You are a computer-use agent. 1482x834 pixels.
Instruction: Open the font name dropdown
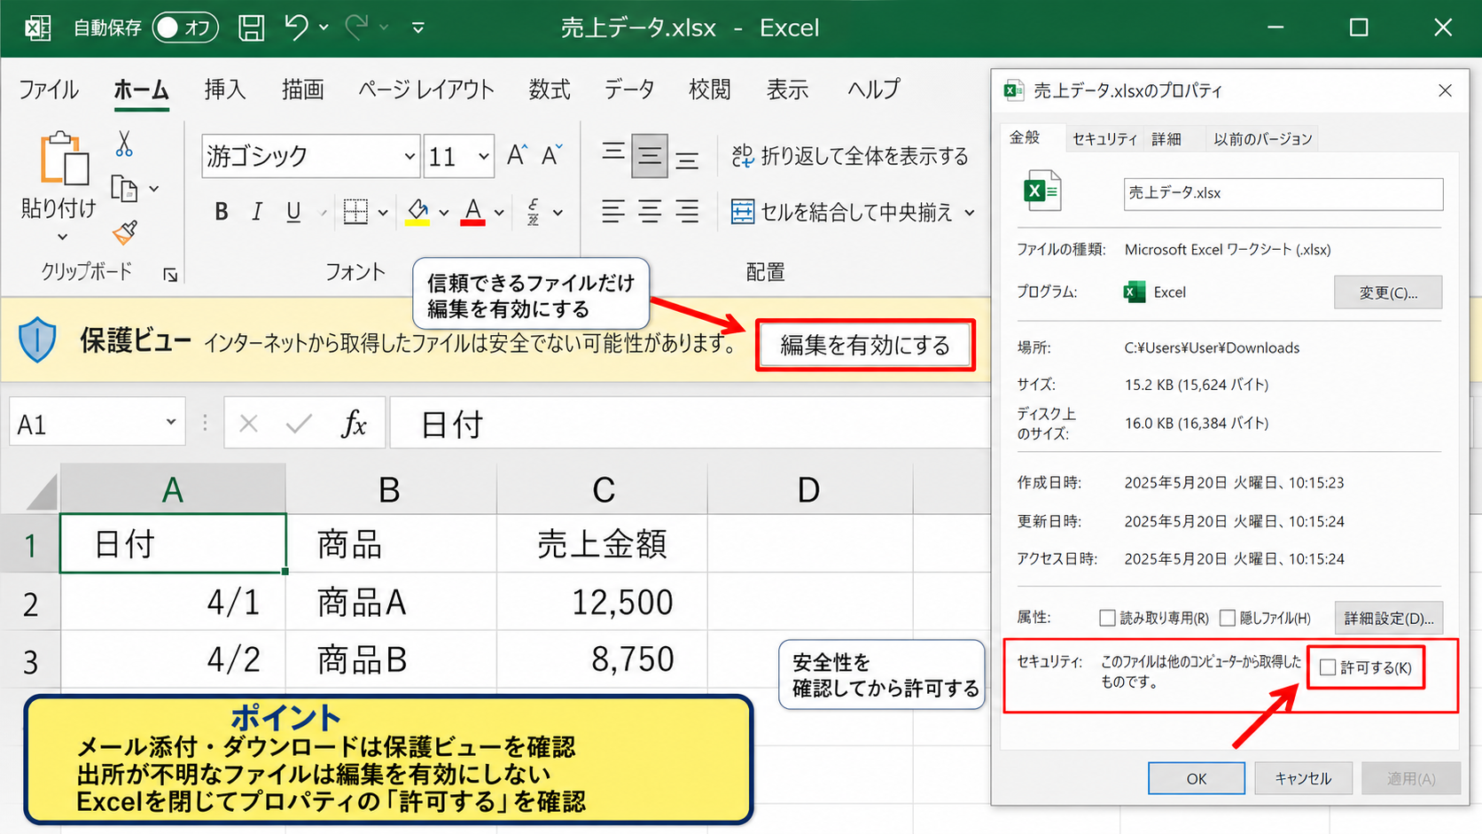[x=409, y=156]
